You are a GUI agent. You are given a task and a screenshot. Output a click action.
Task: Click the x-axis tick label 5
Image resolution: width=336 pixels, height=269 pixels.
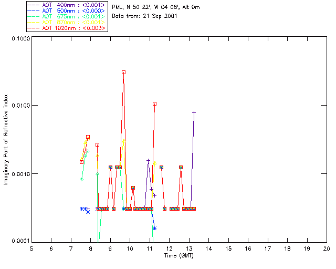(x=31, y=249)
